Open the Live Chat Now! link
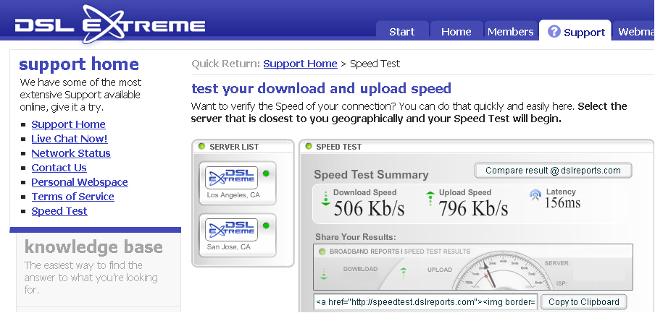This screenshot has height=313, width=655. (x=70, y=139)
